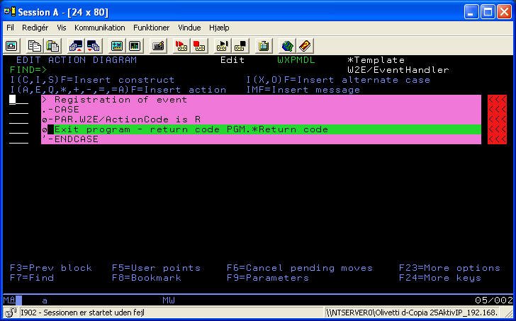Image resolution: width=516 pixels, height=321 pixels.
Task: Open the Redigér menu
Action: tap(35, 28)
